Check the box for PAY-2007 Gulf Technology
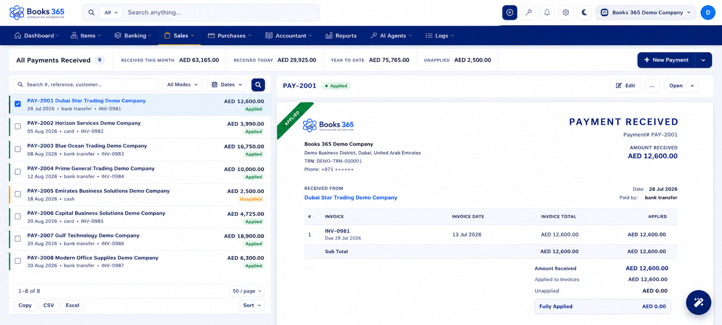Screen dimensions: 722x325 (x=18, y=239)
